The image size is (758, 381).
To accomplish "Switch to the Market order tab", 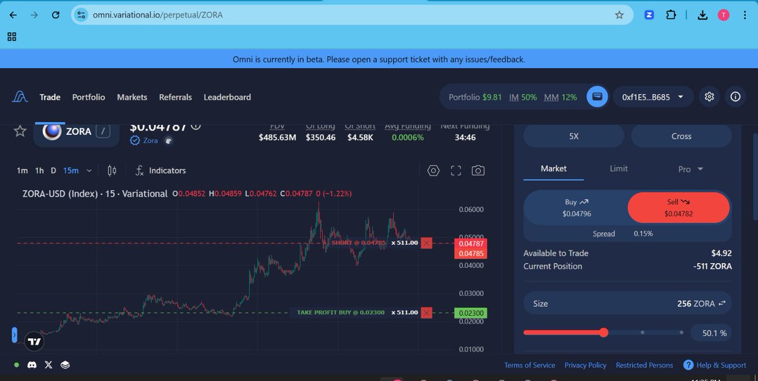I will coord(553,168).
